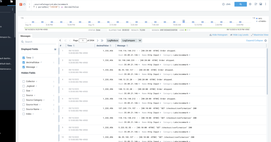Screen dimensions: 271x142
Task: Check the Source Host hidden field
Action: point(24,105)
